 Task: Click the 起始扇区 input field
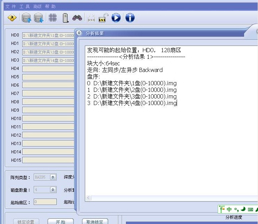45,202
